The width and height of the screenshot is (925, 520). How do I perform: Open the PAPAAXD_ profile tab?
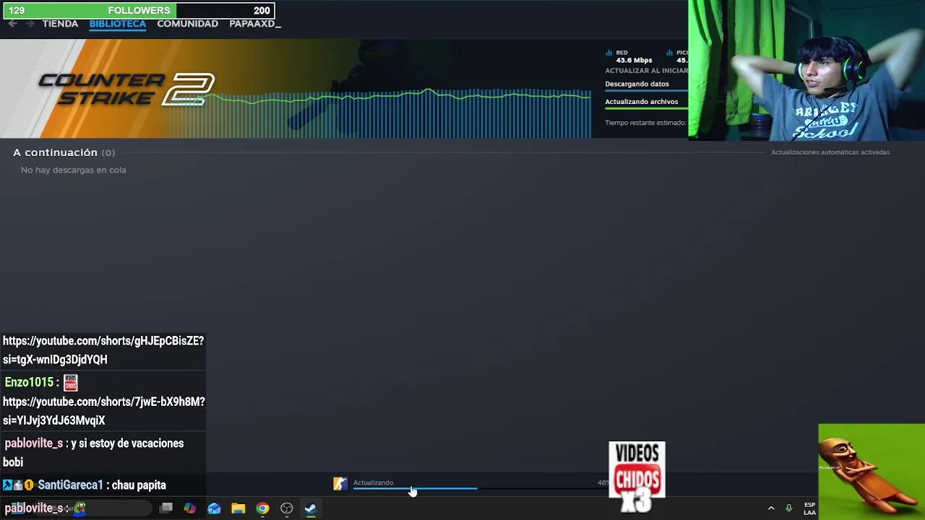point(254,24)
